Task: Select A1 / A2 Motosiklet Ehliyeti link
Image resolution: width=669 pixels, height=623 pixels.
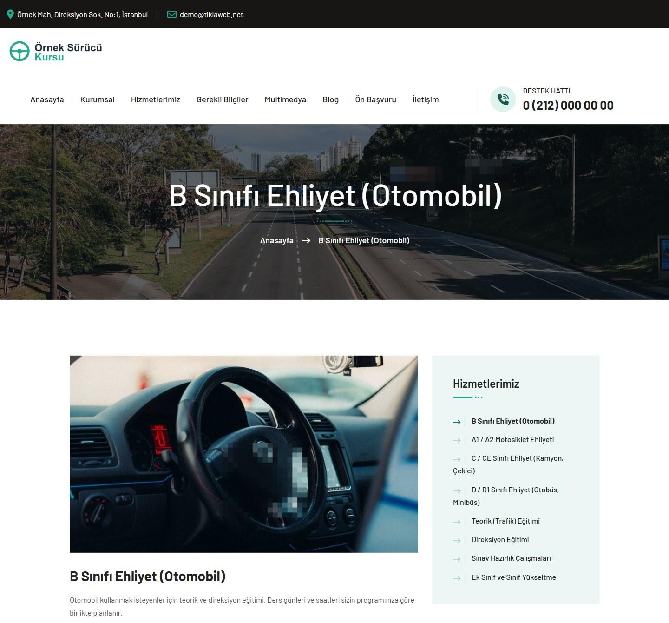Action: [512, 440]
